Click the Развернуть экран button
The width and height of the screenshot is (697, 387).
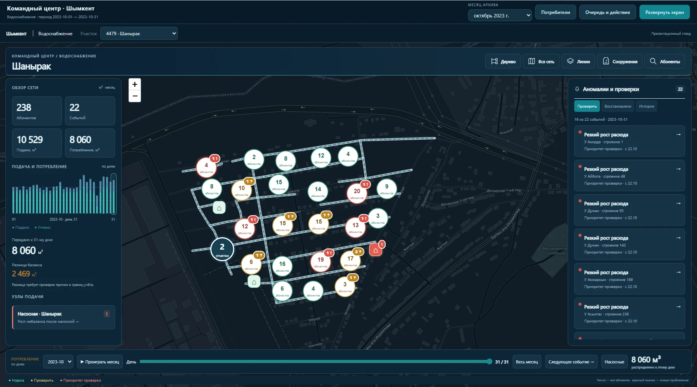(x=664, y=12)
